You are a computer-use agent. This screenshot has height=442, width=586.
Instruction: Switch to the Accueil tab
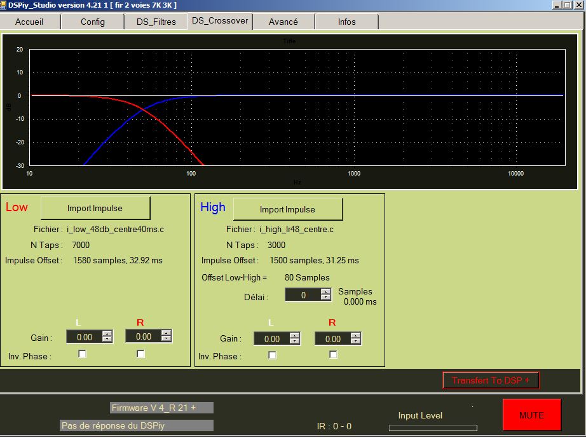[30, 22]
